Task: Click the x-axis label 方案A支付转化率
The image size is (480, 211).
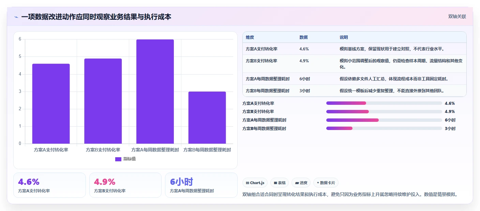Action: [x=51, y=150]
